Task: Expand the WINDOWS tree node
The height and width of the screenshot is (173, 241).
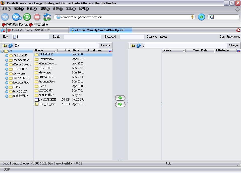Action: (7, 92)
